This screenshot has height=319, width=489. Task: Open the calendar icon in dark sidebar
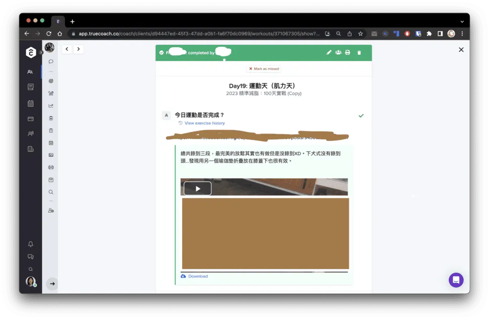click(31, 103)
